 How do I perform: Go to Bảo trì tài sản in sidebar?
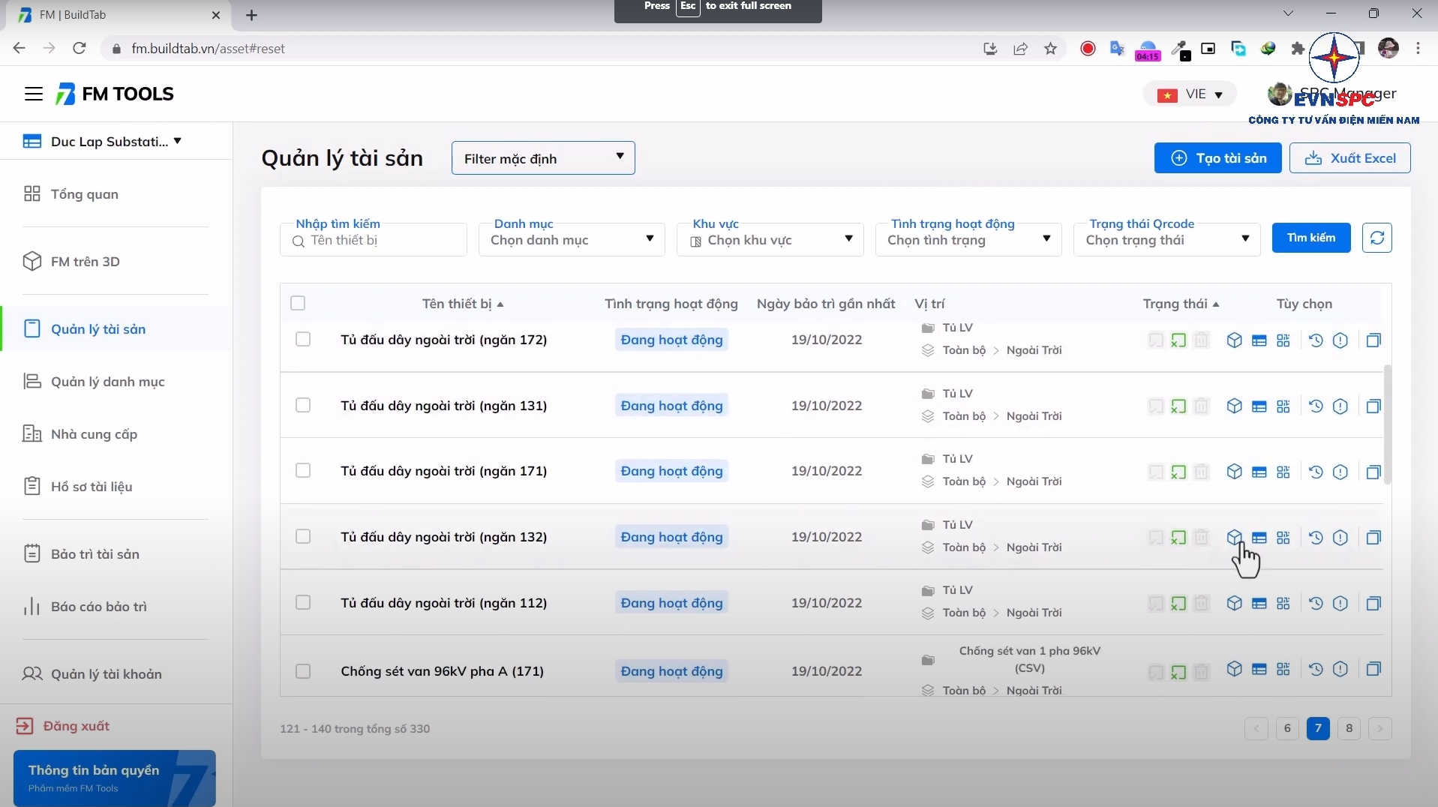(95, 554)
